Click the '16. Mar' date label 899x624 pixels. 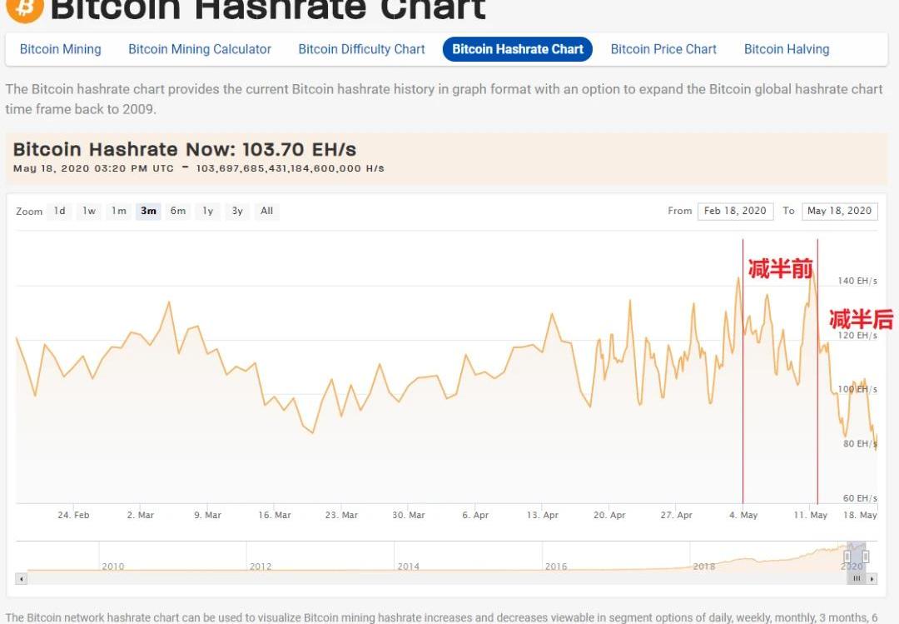point(275,516)
